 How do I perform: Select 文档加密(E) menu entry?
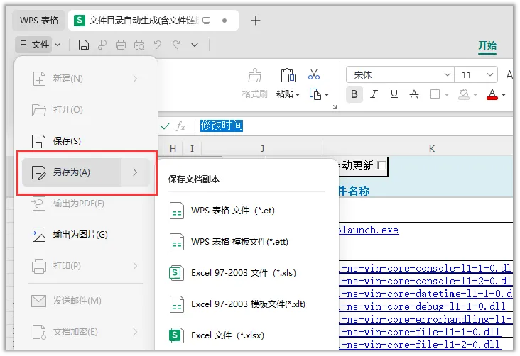point(85,332)
